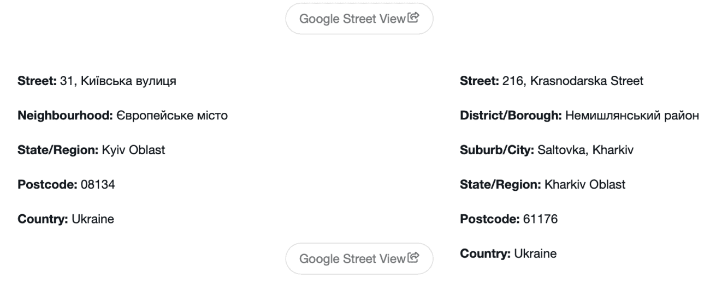
Task: Click the 'State/Region:' label beside Kyiv Oblast
Action: click(57, 150)
